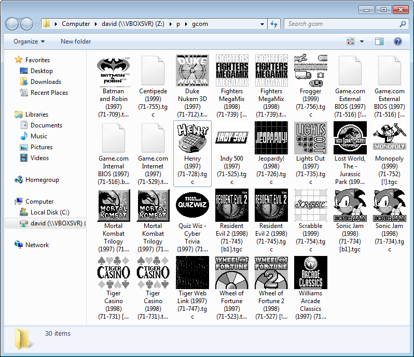Select Resident Evil 2 [b1].tgc file

coord(231,221)
